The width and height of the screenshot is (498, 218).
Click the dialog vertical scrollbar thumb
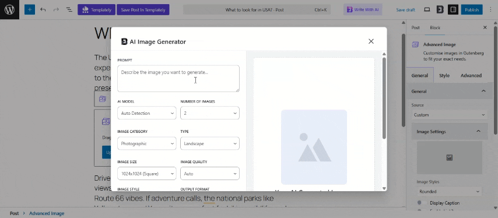384,98
